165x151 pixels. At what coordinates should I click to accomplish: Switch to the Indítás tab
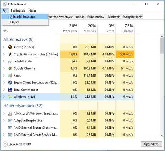(x=80, y=17)
